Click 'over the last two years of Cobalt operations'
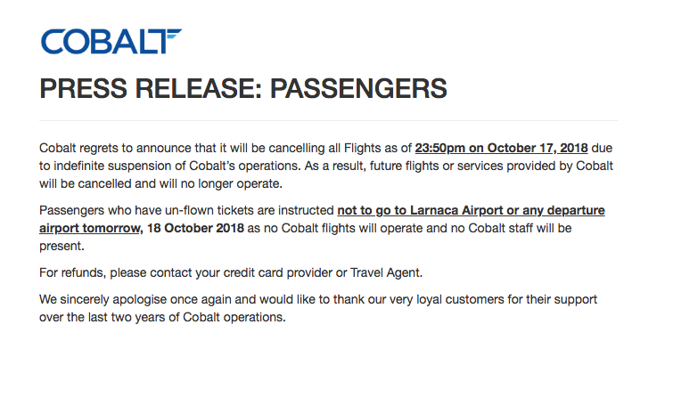 (x=162, y=318)
